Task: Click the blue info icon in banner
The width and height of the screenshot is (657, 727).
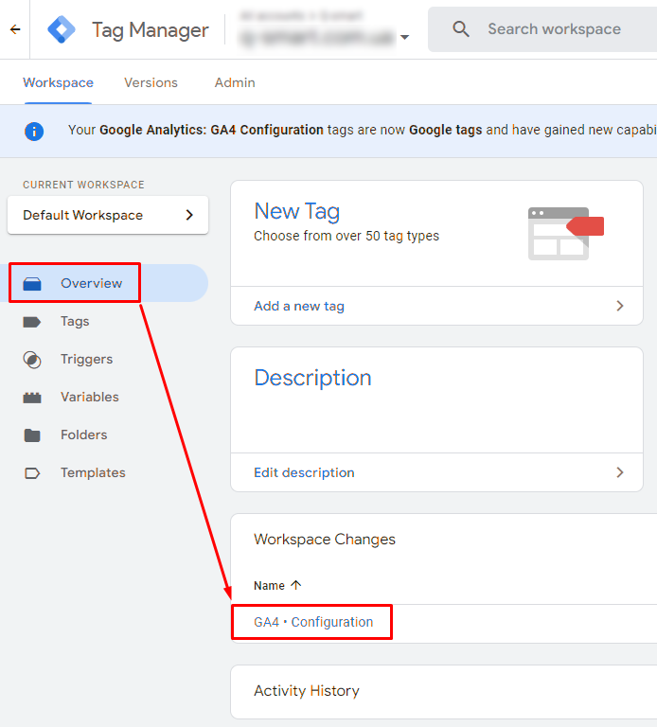Action: point(34,132)
